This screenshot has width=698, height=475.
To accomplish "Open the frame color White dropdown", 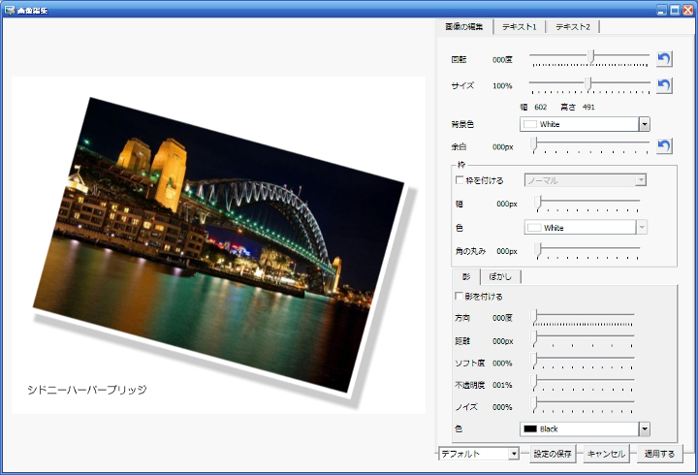I will pyautogui.click(x=642, y=228).
